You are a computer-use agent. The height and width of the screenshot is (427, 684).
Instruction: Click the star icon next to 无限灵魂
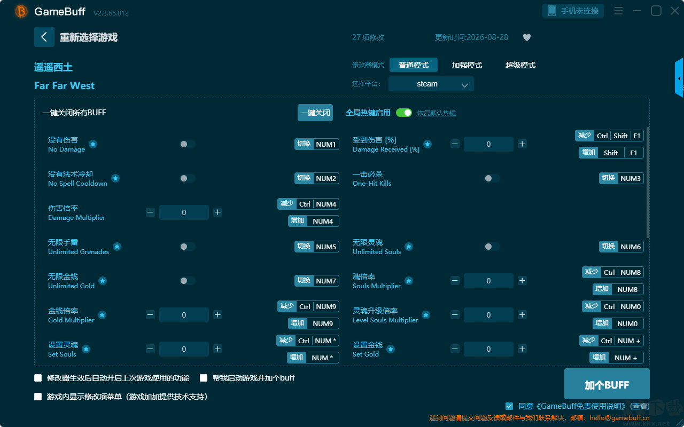(x=409, y=247)
